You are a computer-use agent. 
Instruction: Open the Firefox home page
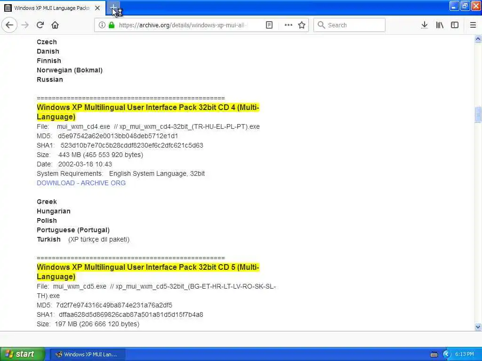[55, 25]
